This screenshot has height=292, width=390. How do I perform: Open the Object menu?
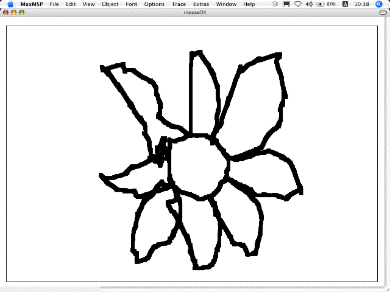(110, 4)
